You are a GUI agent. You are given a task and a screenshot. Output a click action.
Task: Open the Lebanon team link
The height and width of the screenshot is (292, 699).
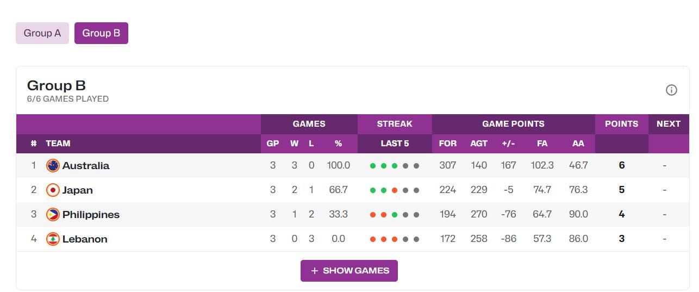pos(85,239)
